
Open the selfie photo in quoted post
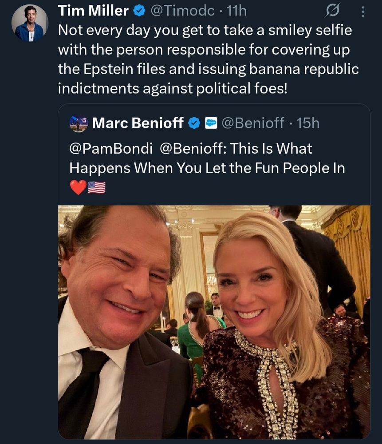coord(214,321)
